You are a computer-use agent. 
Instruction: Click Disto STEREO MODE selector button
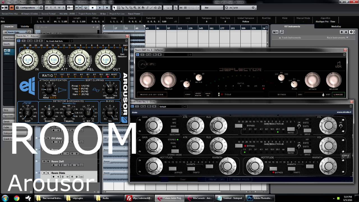tap(174, 151)
